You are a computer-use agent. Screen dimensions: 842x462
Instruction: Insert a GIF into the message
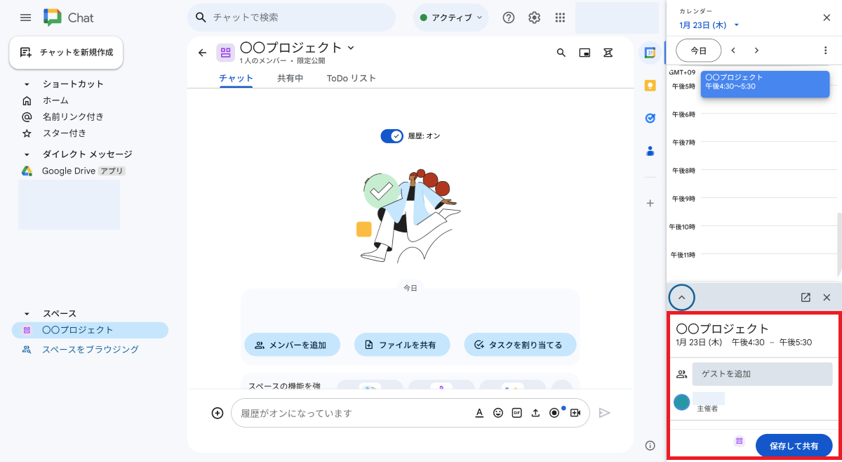point(517,413)
